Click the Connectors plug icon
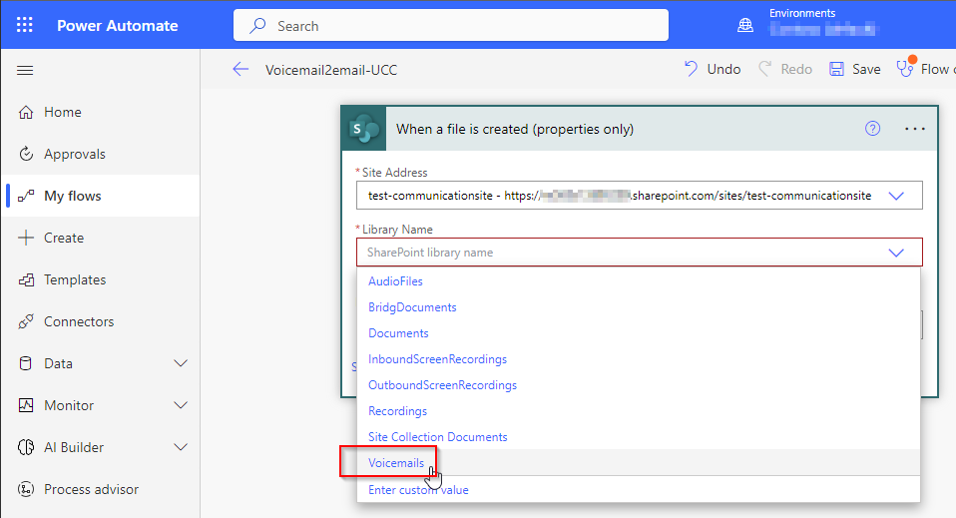Image resolution: width=956 pixels, height=518 pixels. click(x=26, y=321)
